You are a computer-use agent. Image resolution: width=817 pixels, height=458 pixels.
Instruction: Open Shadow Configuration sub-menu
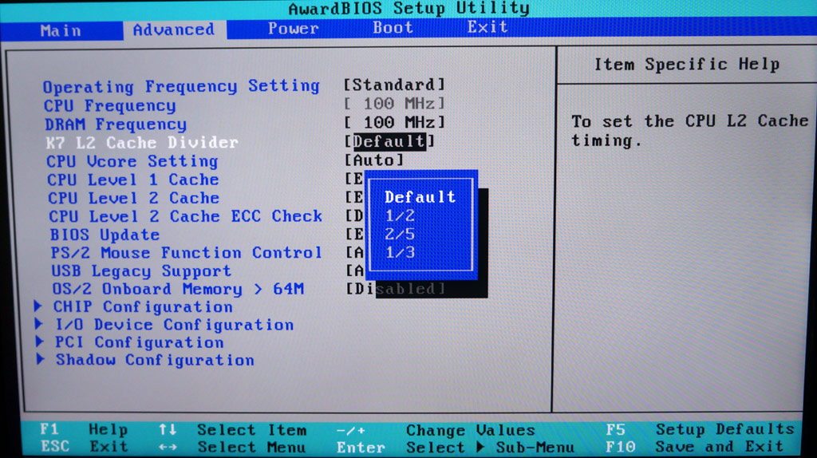(x=156, y=360)
